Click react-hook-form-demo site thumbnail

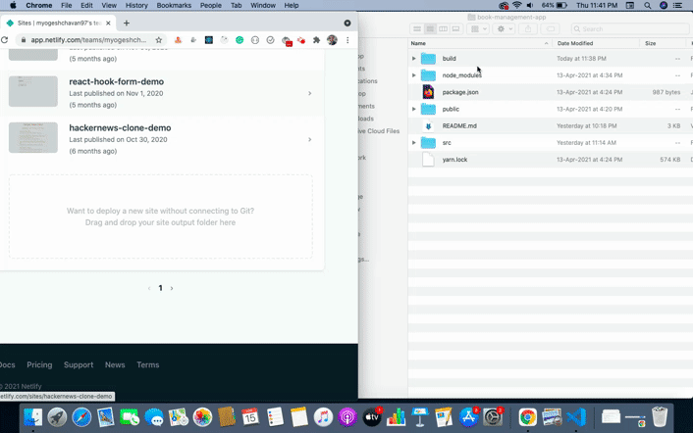point(33,91)
